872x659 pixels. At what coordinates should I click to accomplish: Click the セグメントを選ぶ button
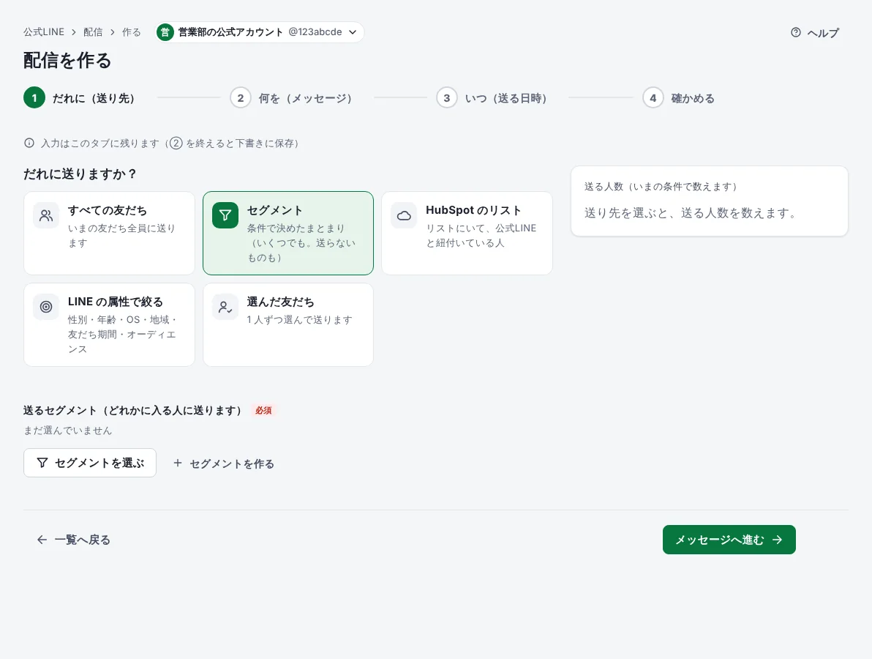click(x=89, y=463)
